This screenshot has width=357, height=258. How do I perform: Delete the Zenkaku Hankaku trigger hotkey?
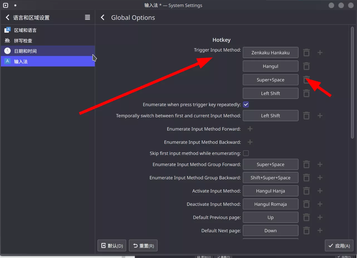[306, 53]
